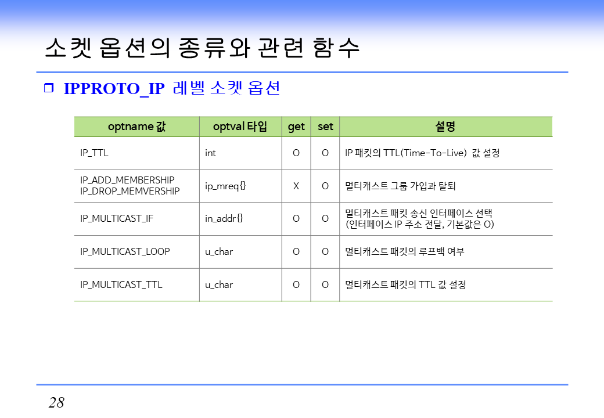Click the 설명 column header
Image resolution: width=604 pixels, height=418 pixels.
click(445, 127)
